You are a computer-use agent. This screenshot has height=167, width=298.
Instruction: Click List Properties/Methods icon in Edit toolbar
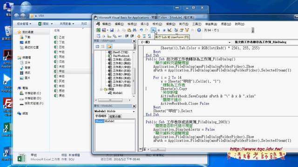(x=98, y=36)
